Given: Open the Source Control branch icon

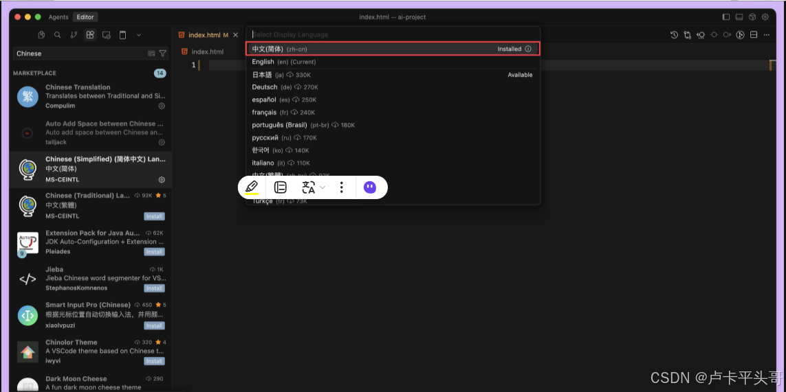Looking at the screenshot, I should pos(74,35).
